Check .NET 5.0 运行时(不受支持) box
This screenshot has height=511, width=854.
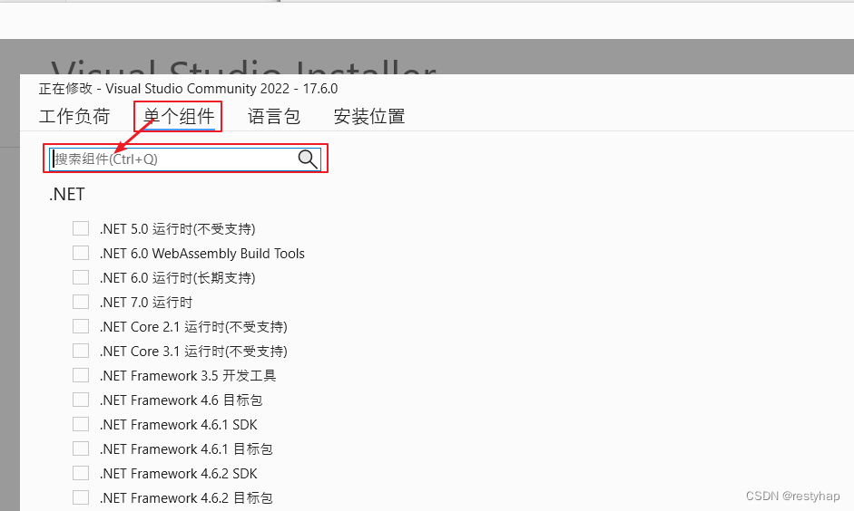coord(81,228)
